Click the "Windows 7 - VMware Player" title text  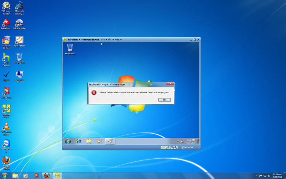click(84, 40)
